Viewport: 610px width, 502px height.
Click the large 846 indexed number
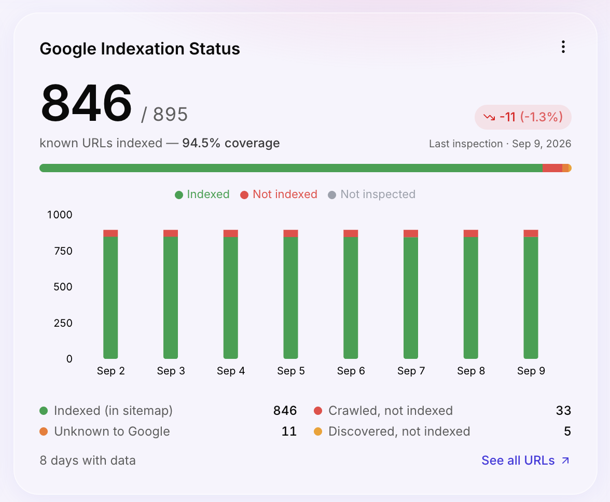point(86,103)
